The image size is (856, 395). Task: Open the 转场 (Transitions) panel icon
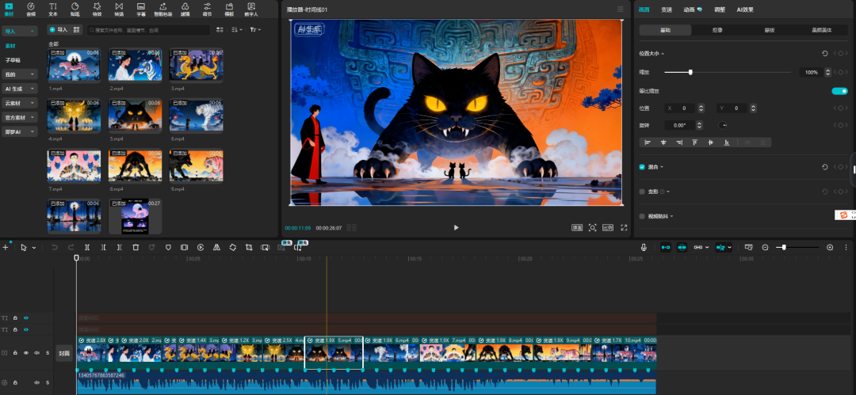coord(119,9)
